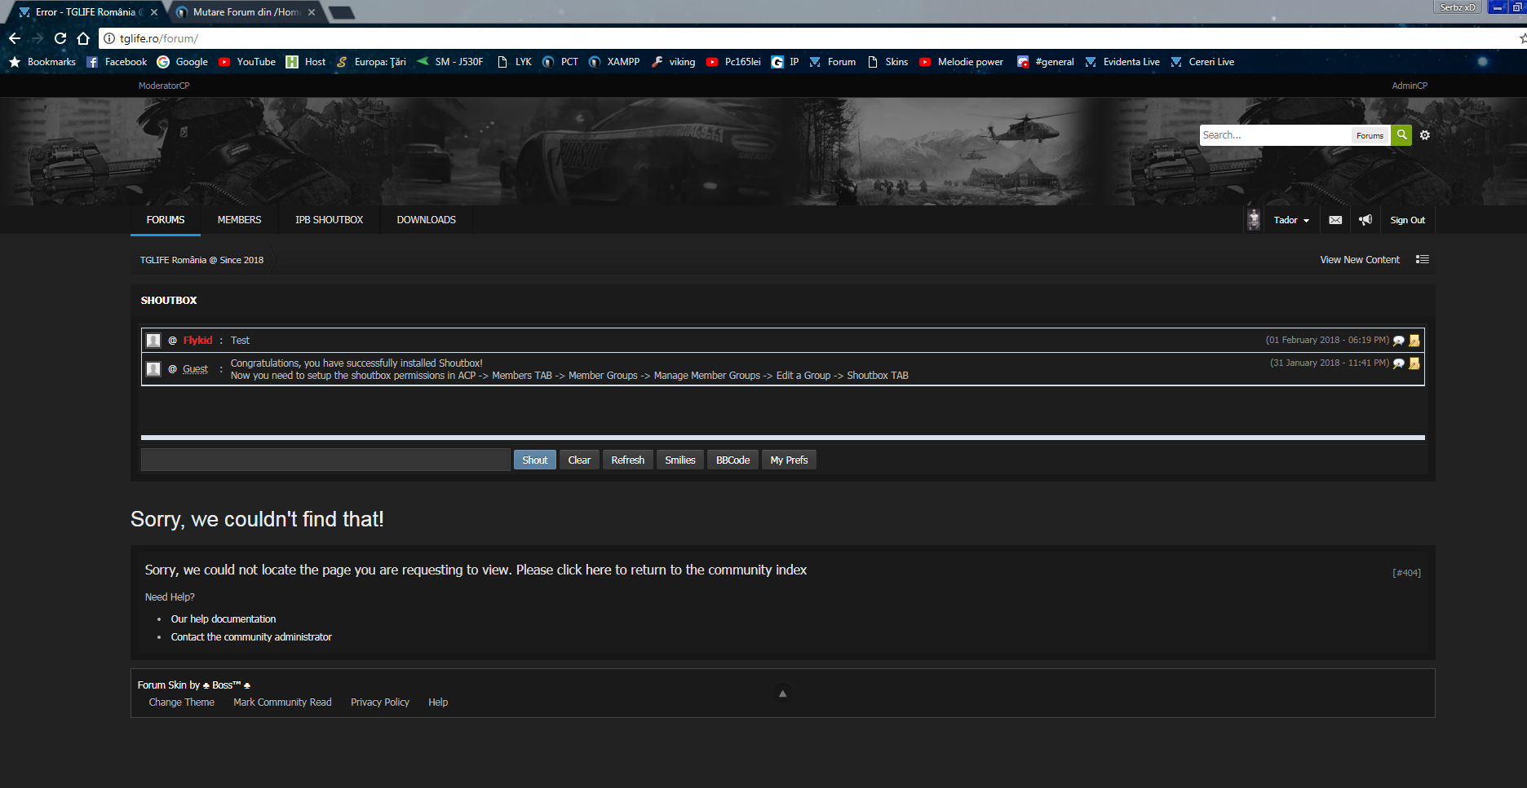This screenshot has width=1527, height=788.
Task: Switch to the Error - TGLIFE România tab
Action: pos(86,12)
